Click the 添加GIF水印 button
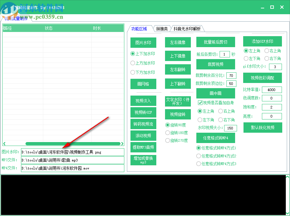This screenshot has width=290, height=216. 262,41
